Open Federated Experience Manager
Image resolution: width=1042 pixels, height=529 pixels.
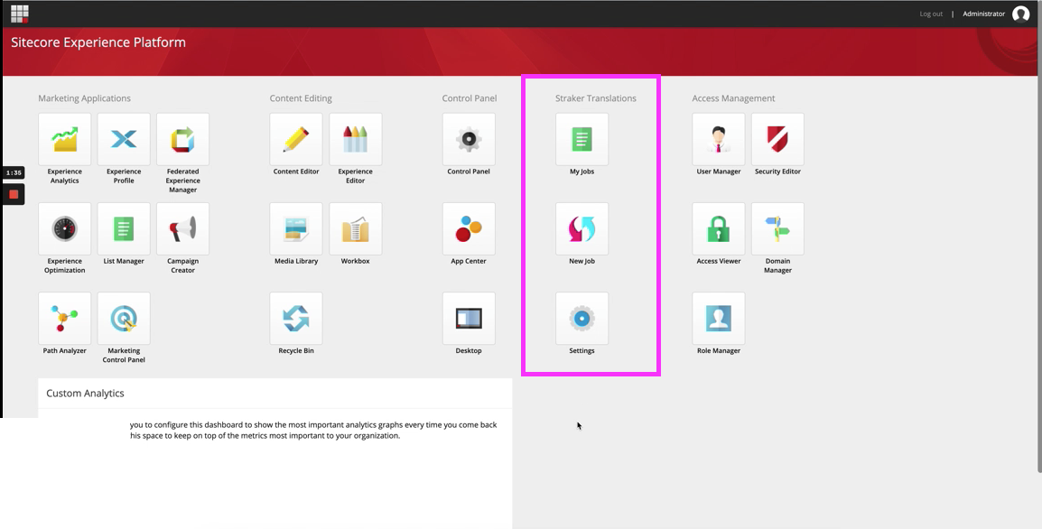tap(182, 140)
